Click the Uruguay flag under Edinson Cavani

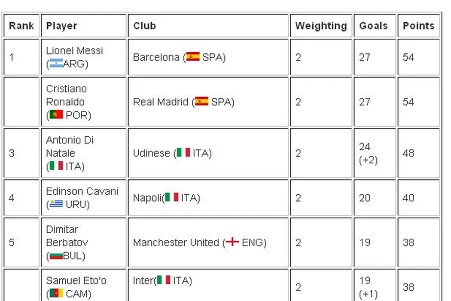click(56, 204)
